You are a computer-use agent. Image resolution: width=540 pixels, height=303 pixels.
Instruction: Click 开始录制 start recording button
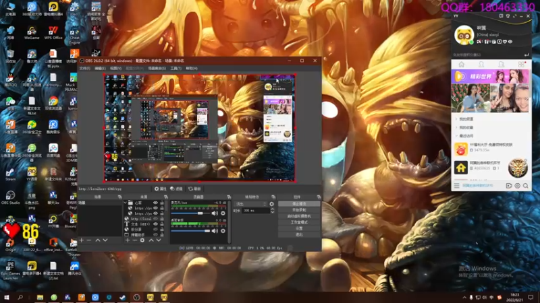coord(299,210)
